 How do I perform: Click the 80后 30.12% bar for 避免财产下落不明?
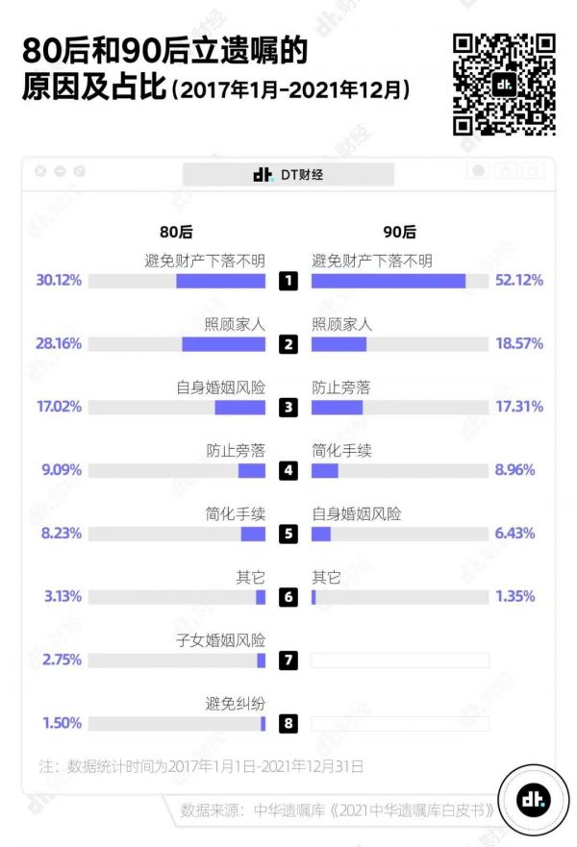220,281
